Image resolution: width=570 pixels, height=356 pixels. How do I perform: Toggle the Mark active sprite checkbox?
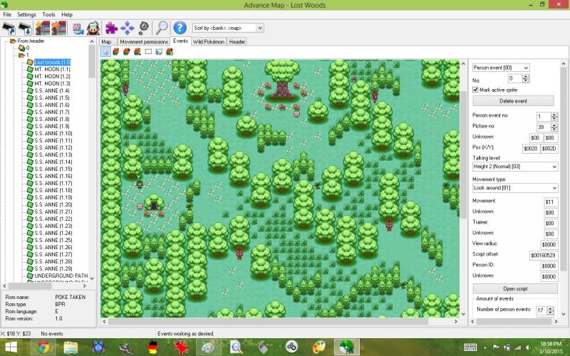tap(475, 90)
